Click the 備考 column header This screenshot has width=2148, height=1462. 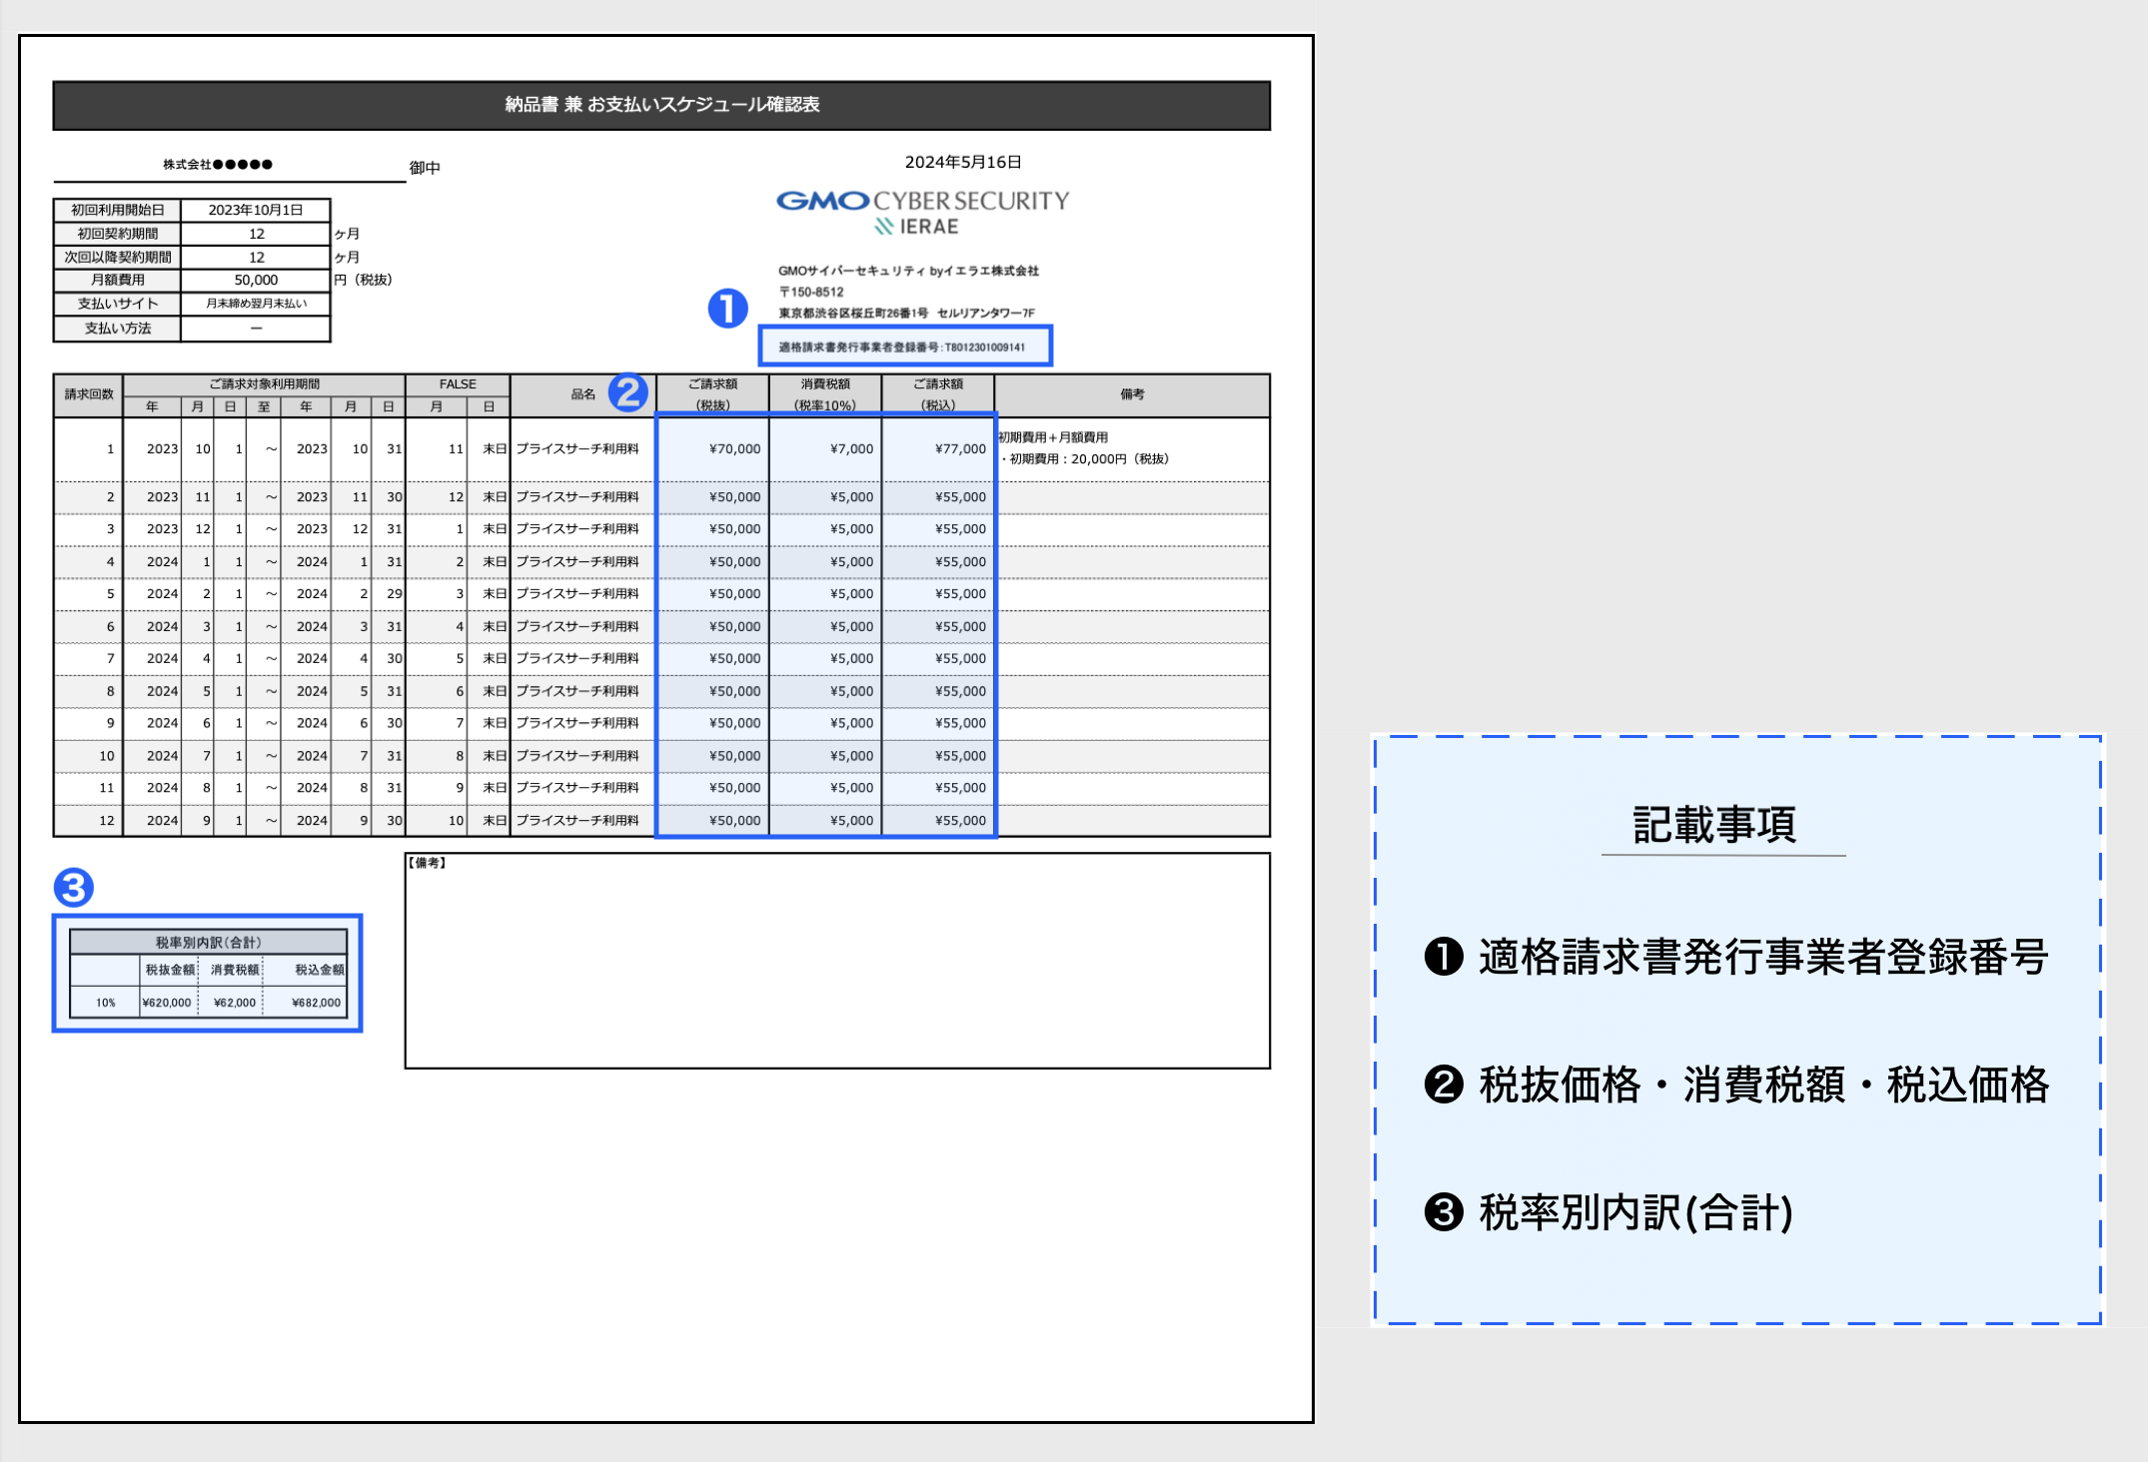tap(1131, 394)
